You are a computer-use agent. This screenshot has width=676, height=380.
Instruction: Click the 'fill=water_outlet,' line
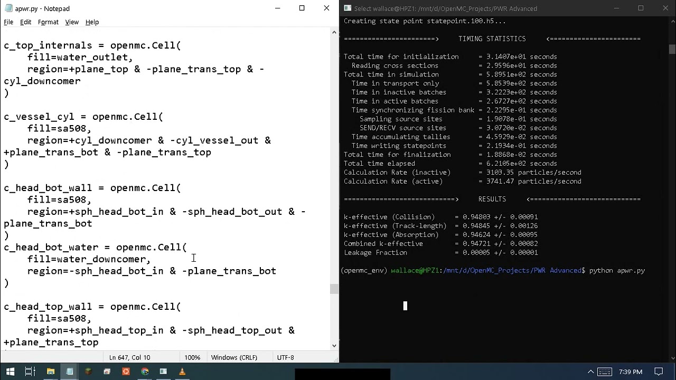[x=80, y=57]
